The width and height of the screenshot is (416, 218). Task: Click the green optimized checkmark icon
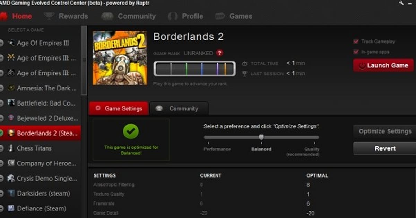click(x=131, y=131)
